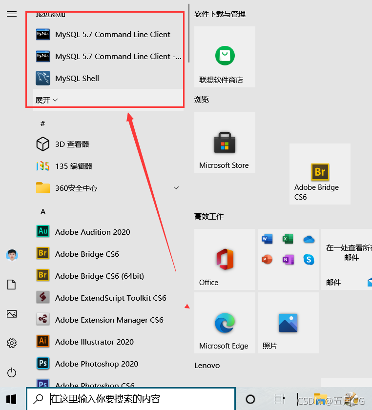Open the 邮件 mail tile
372x410 pixels.
pos(347,259)
